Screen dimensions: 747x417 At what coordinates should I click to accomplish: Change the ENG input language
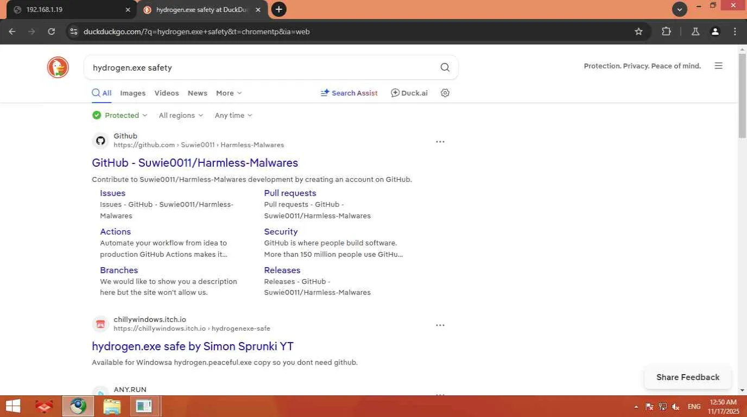coord(694,407)
